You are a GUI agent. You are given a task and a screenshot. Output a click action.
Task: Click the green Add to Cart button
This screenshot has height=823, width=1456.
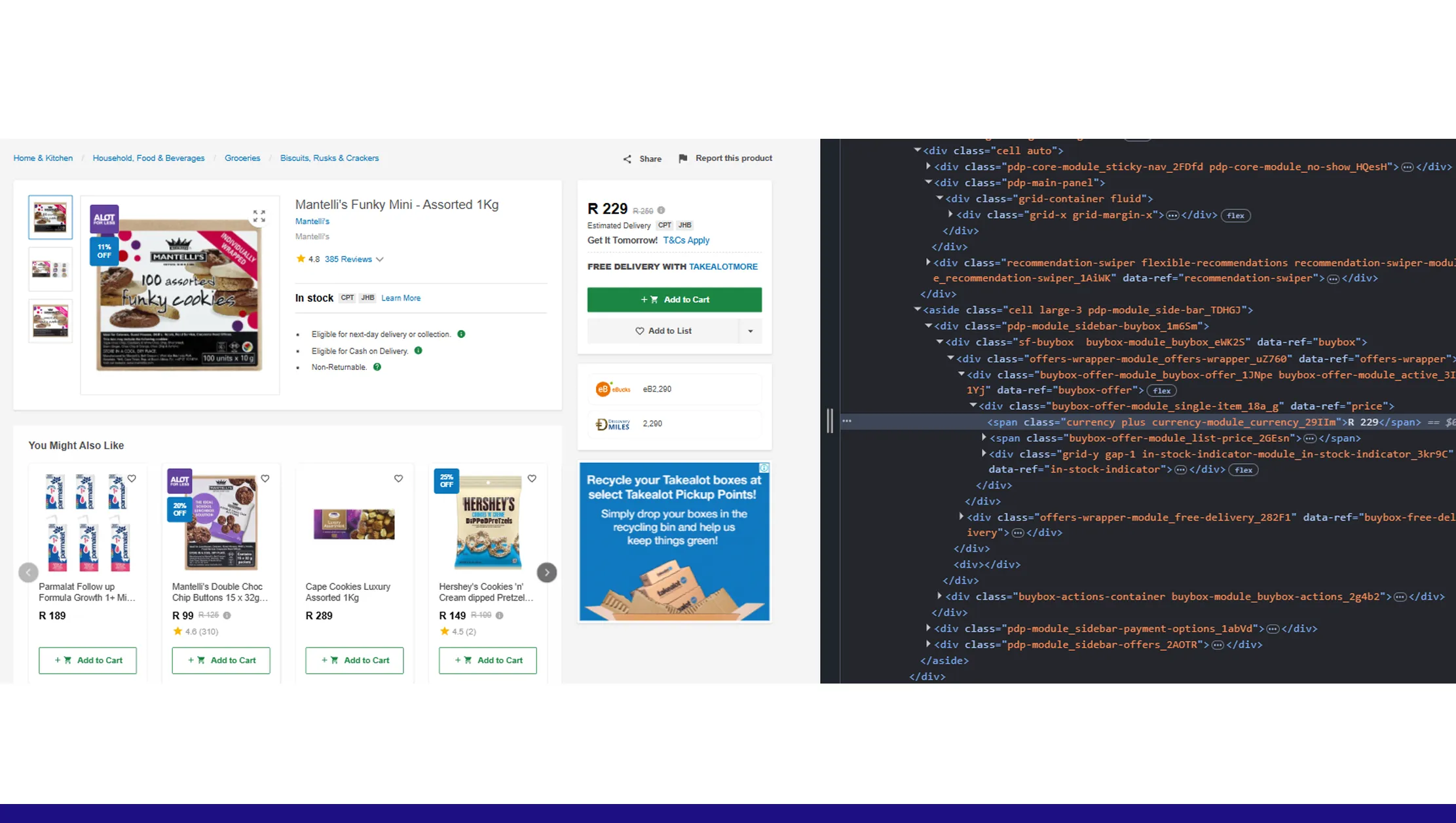tap(675, 300)
